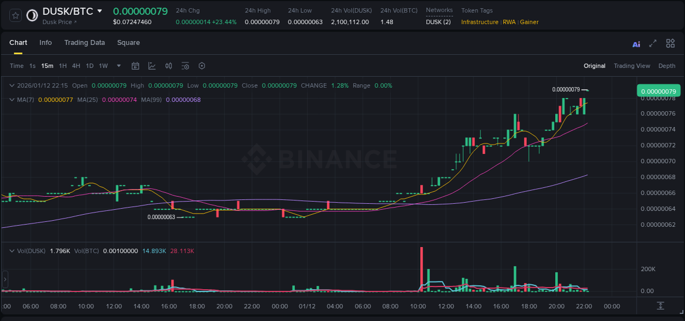The width and height of the screenshot is (685, 321).
Task: Open the DUSK/BTC pair selector dropdown
Action: point(99,10)
